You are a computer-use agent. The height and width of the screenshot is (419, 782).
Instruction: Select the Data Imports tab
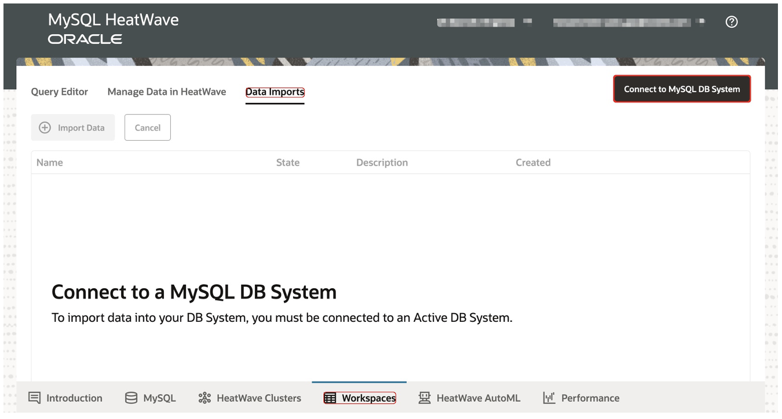(x=275, y=91)
